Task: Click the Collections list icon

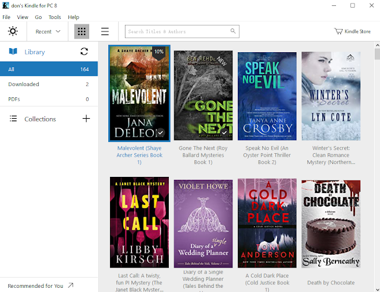Action: tap(13, 119)
